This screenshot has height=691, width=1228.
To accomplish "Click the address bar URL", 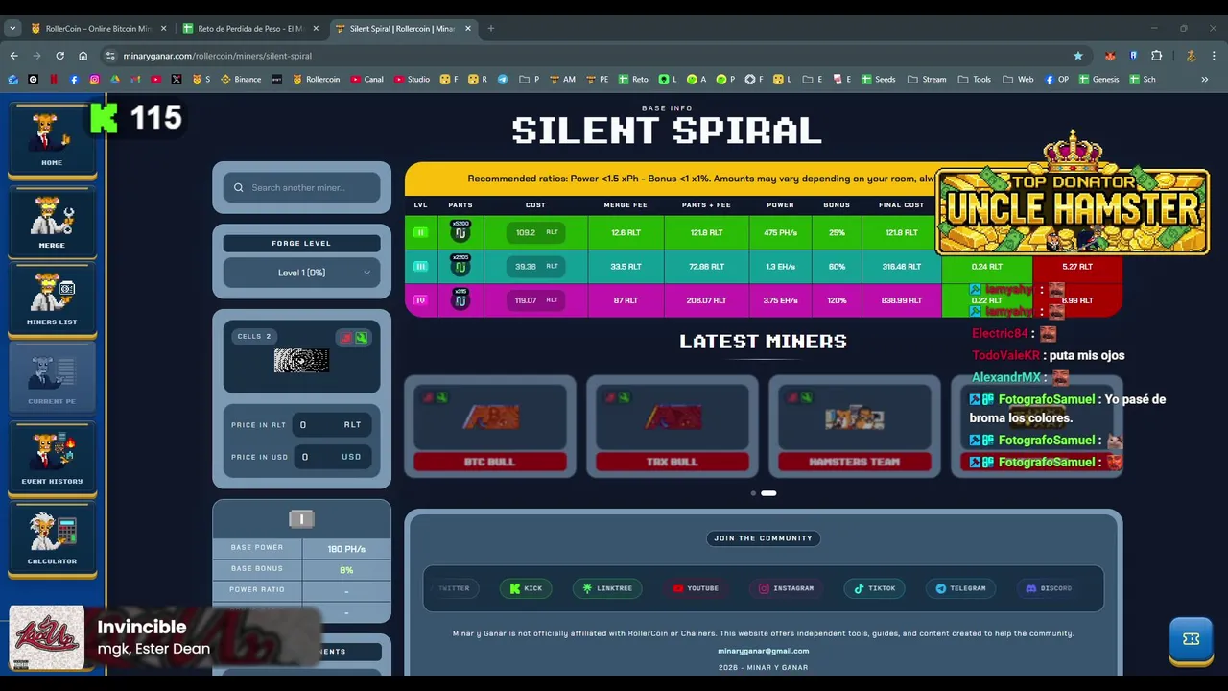I will [218, 56].
